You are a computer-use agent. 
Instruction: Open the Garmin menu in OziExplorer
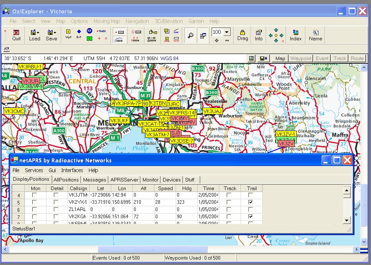coord(196,21)
